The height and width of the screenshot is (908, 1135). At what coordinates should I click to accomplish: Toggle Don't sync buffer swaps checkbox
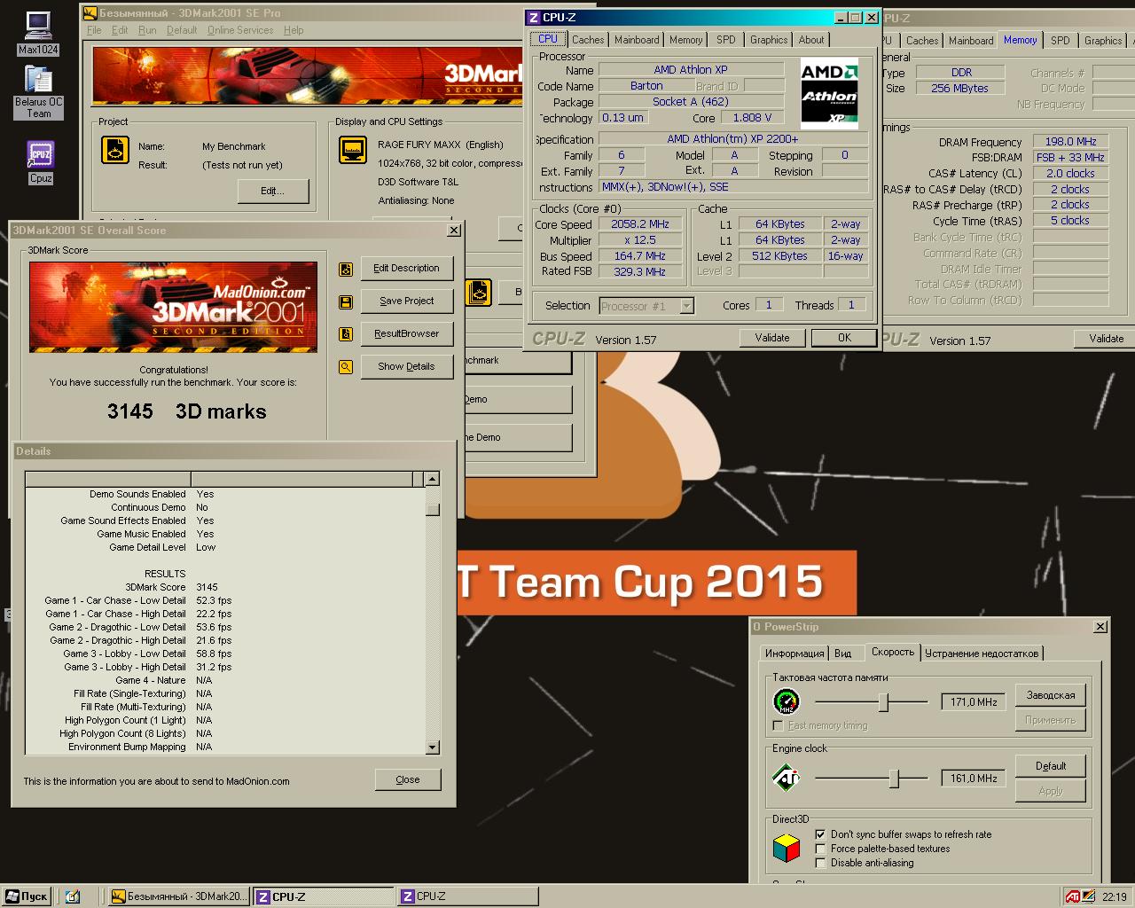pos(821,834)
